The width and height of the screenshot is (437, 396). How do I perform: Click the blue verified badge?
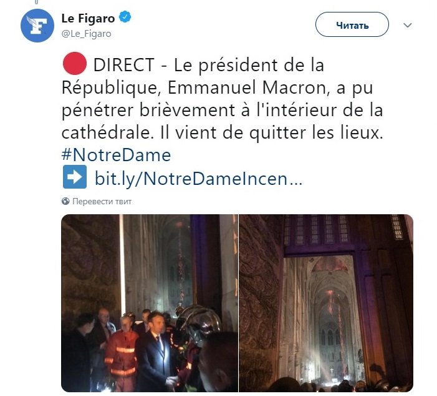[x=125, y=17]
